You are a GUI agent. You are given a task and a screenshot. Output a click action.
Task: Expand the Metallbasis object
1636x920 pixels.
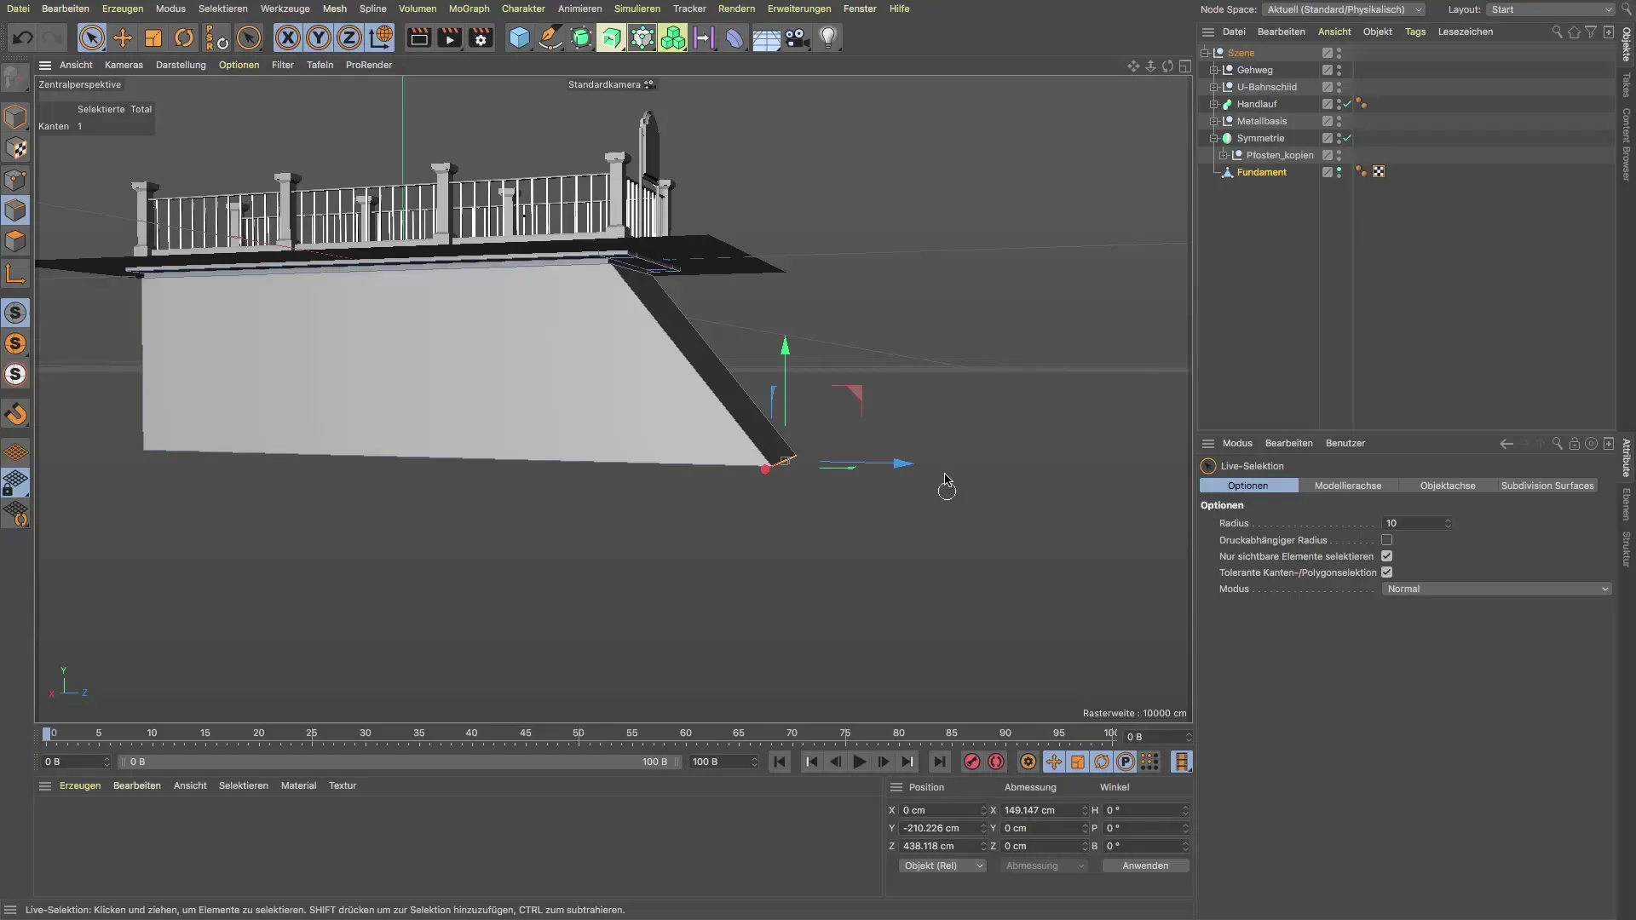click(x=1214, y=121)
